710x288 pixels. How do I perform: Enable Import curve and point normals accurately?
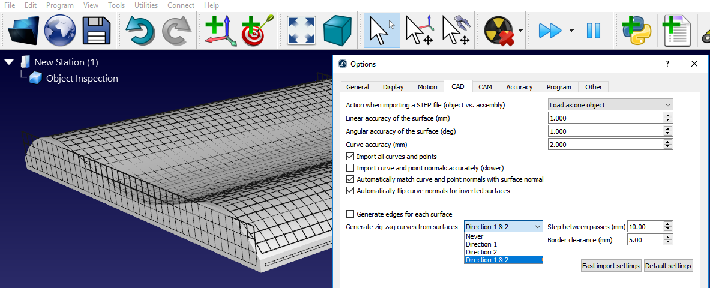[x=350, y=168]
